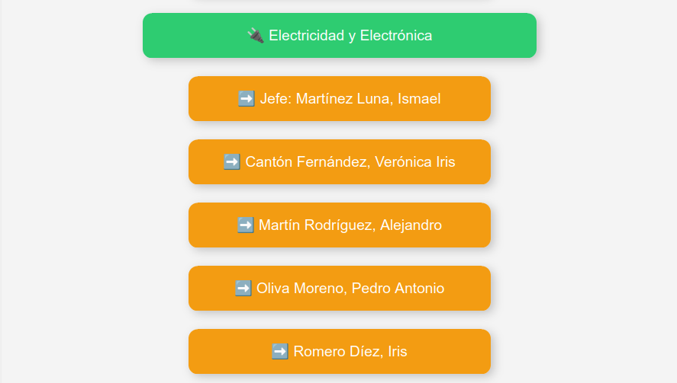This screenshot has height=383, width=677.
Task: Click the 'Pedro Antonio' name text
Action: coord(398,289)
